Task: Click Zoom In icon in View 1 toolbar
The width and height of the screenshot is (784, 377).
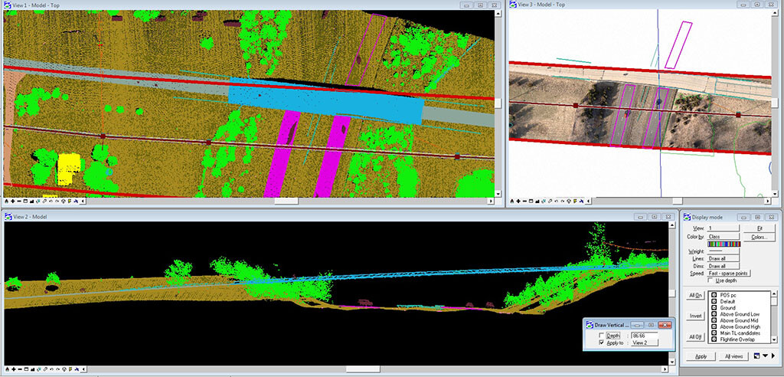Action: pyautogui.click(x=13, y=202)
